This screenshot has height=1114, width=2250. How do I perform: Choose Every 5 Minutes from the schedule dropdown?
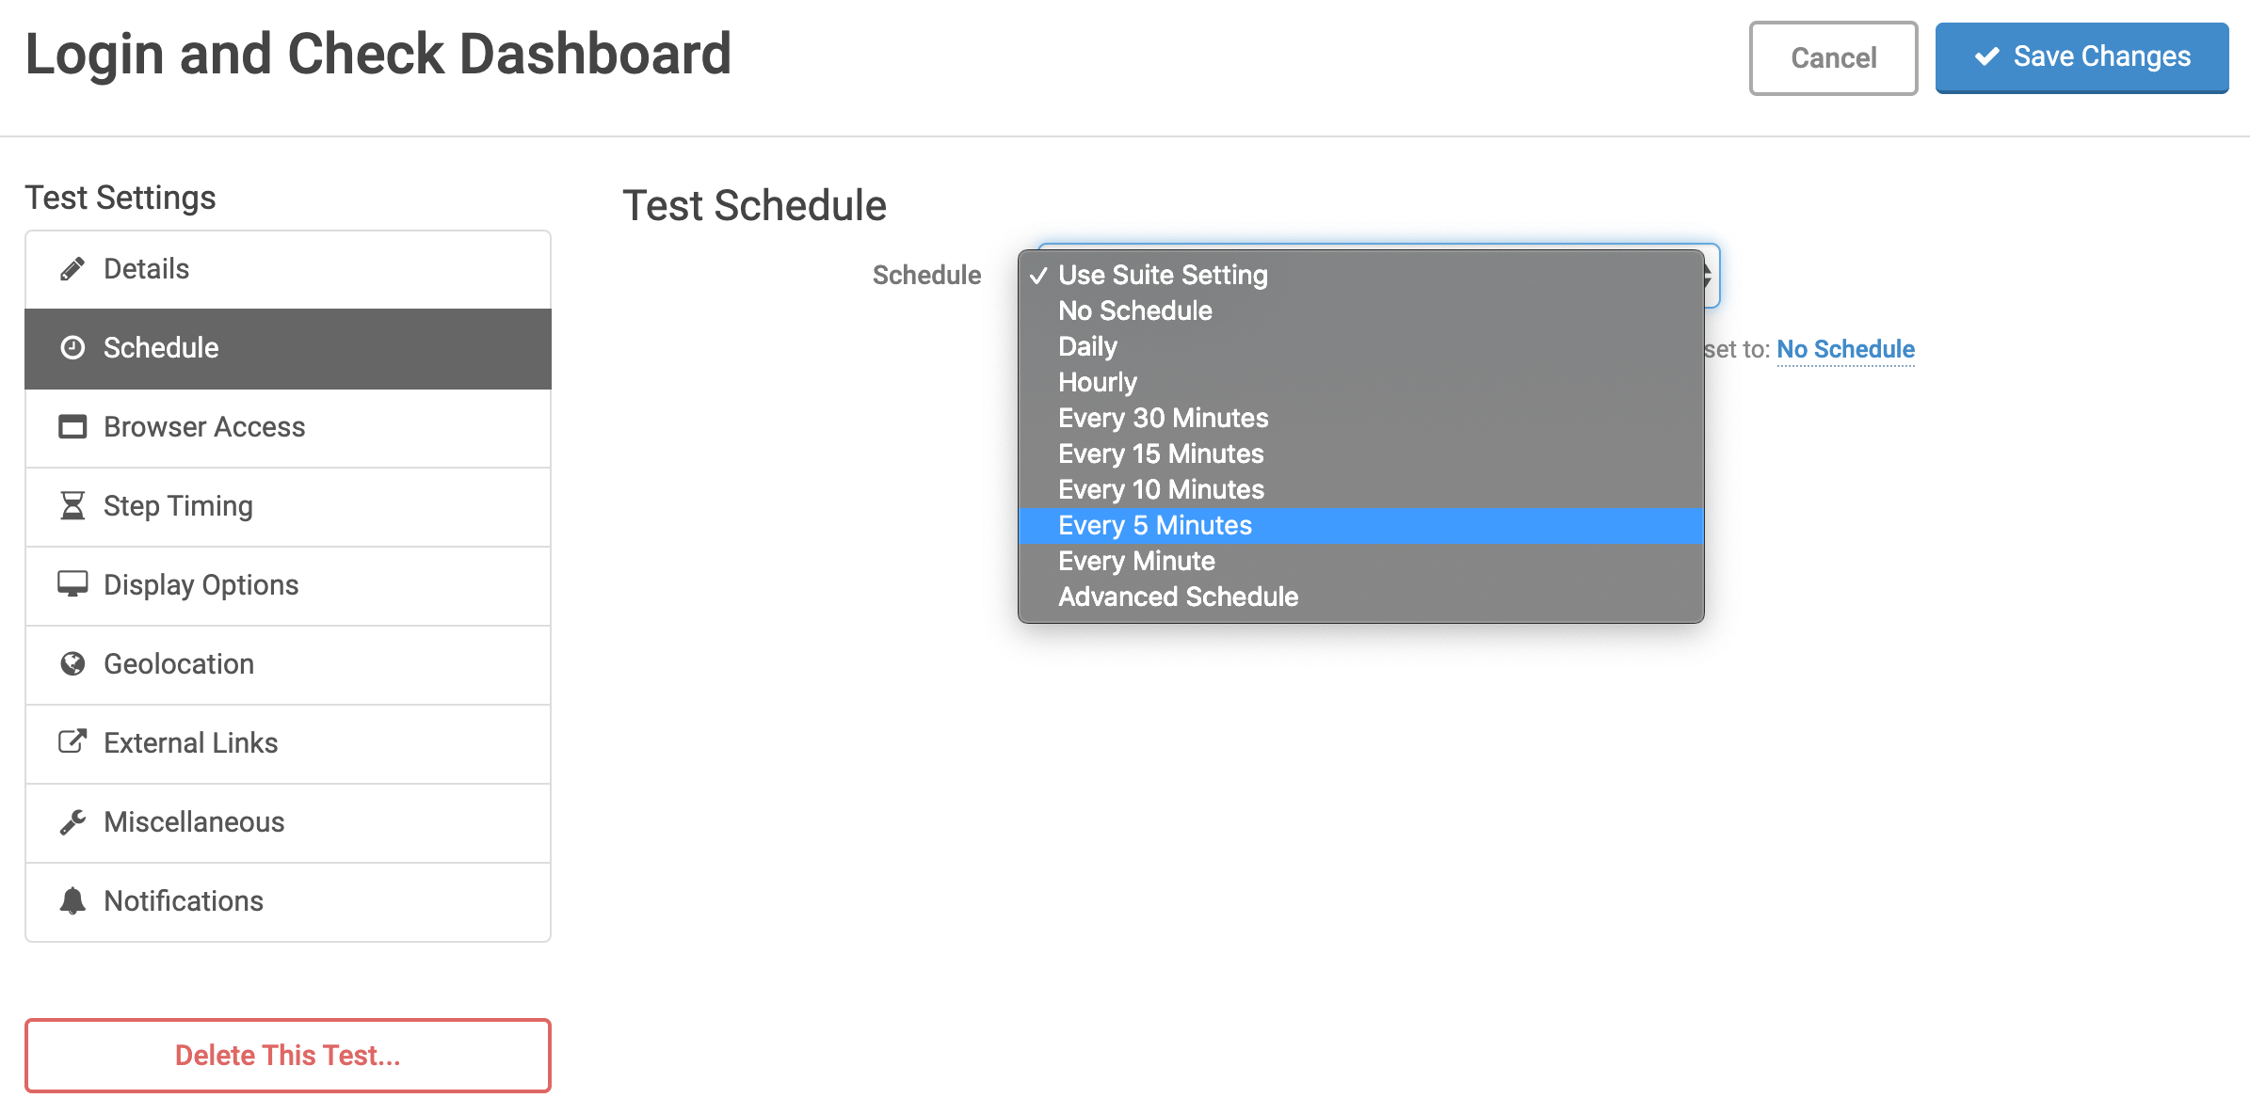click(1155, 525)
